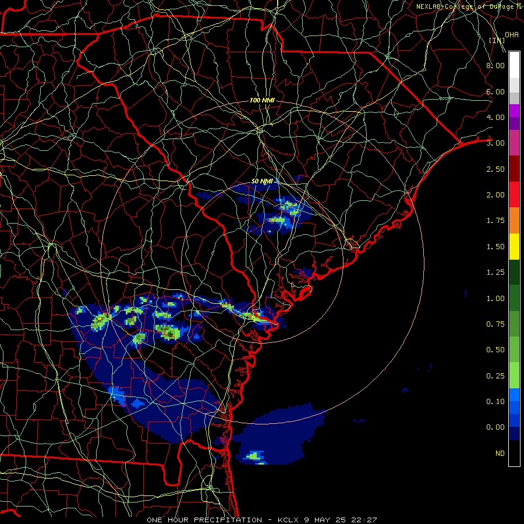Click the 0.10 legend value
The image size is (524, 524).
pyautogui.click(x=495, y=402)
